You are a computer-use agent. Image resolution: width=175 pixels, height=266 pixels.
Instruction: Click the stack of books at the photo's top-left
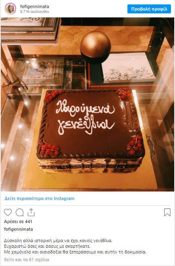click(x=30, y=30)
